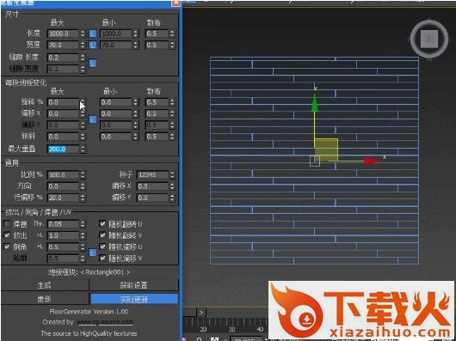Click the 旋转 % 最小 field
Viewport: 456px width, 341px height.
pos(116,102)
